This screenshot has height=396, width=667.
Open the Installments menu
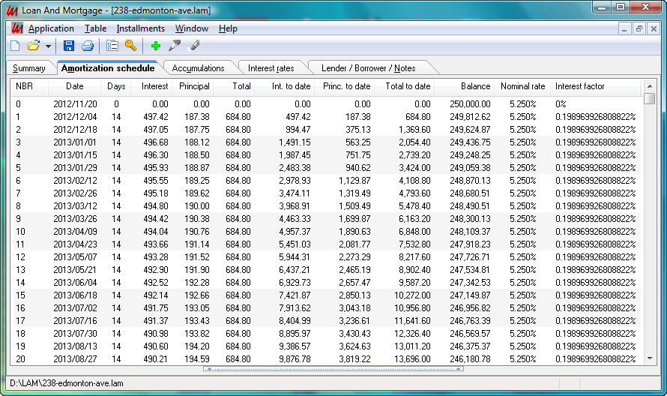coord(140,28)
